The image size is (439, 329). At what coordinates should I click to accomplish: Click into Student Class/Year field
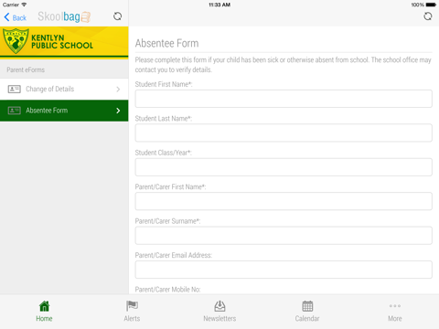pos(284,167)
